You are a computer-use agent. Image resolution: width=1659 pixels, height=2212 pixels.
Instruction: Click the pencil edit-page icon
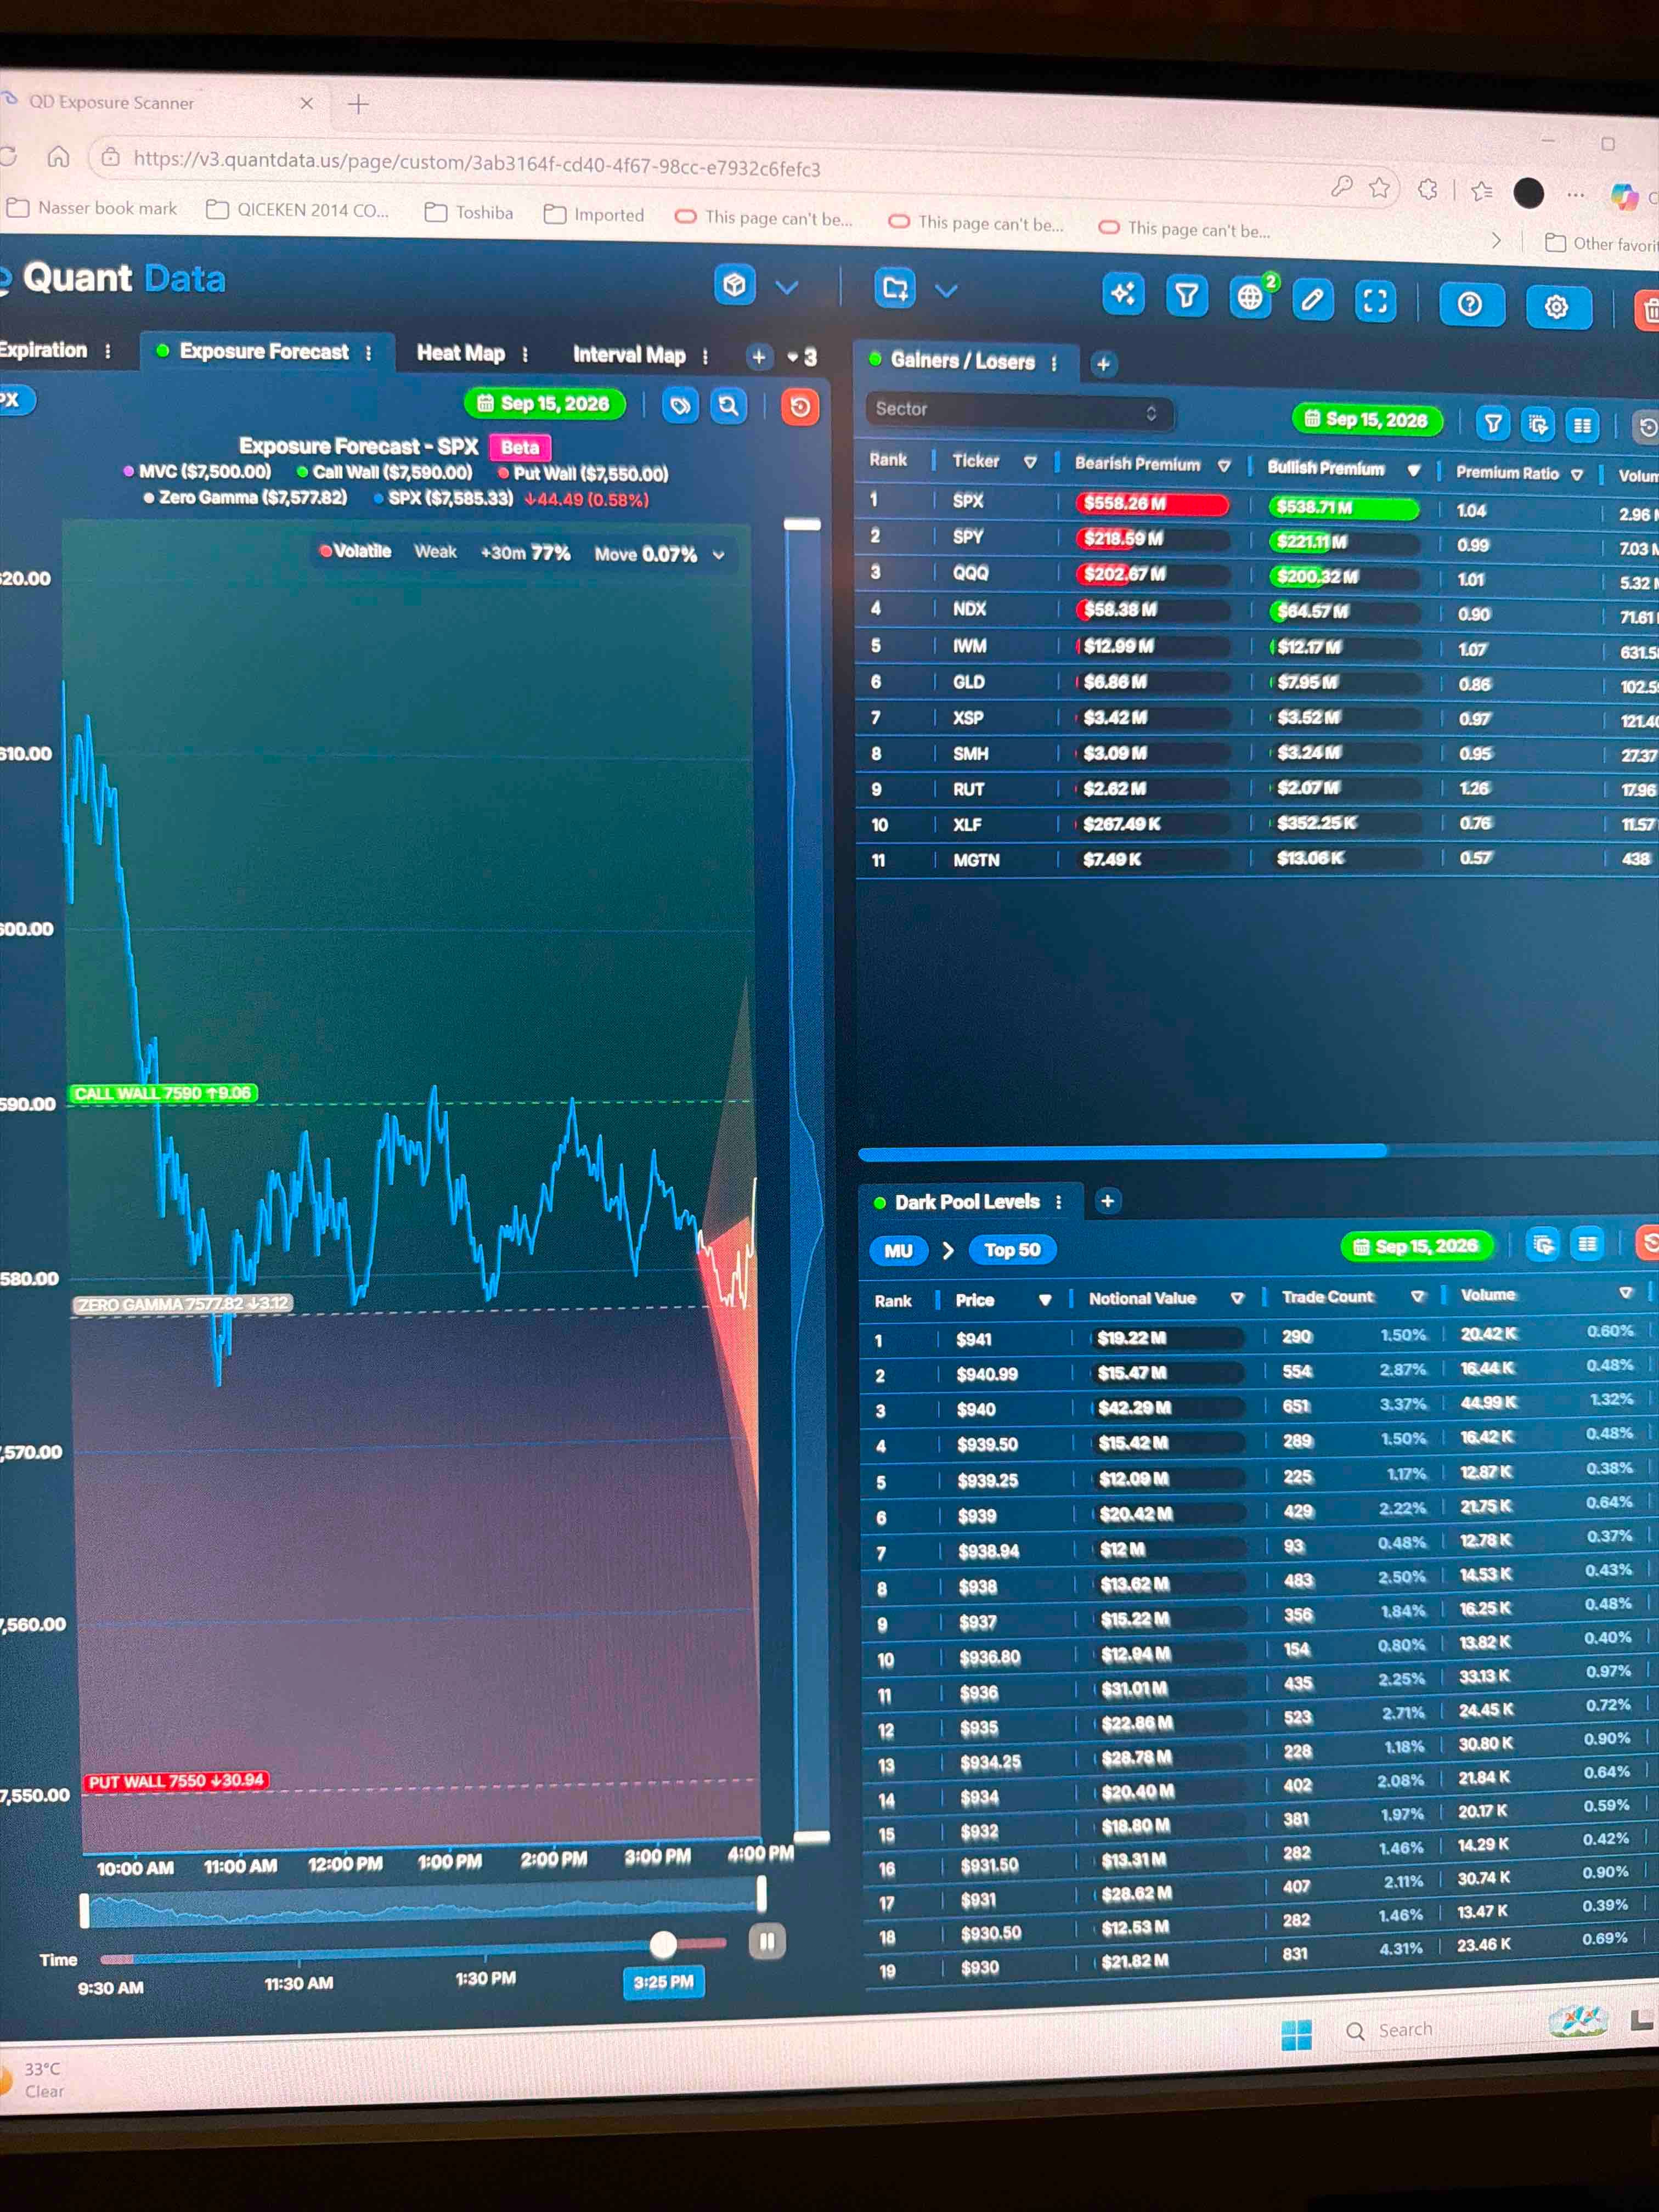tap(1312, 299)
